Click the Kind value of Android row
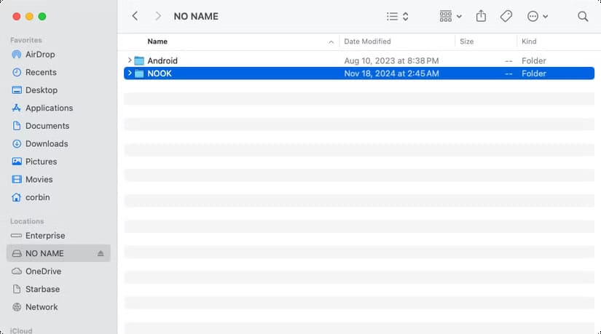The width and height of the screenshot is (601, 334). (533, 60)
